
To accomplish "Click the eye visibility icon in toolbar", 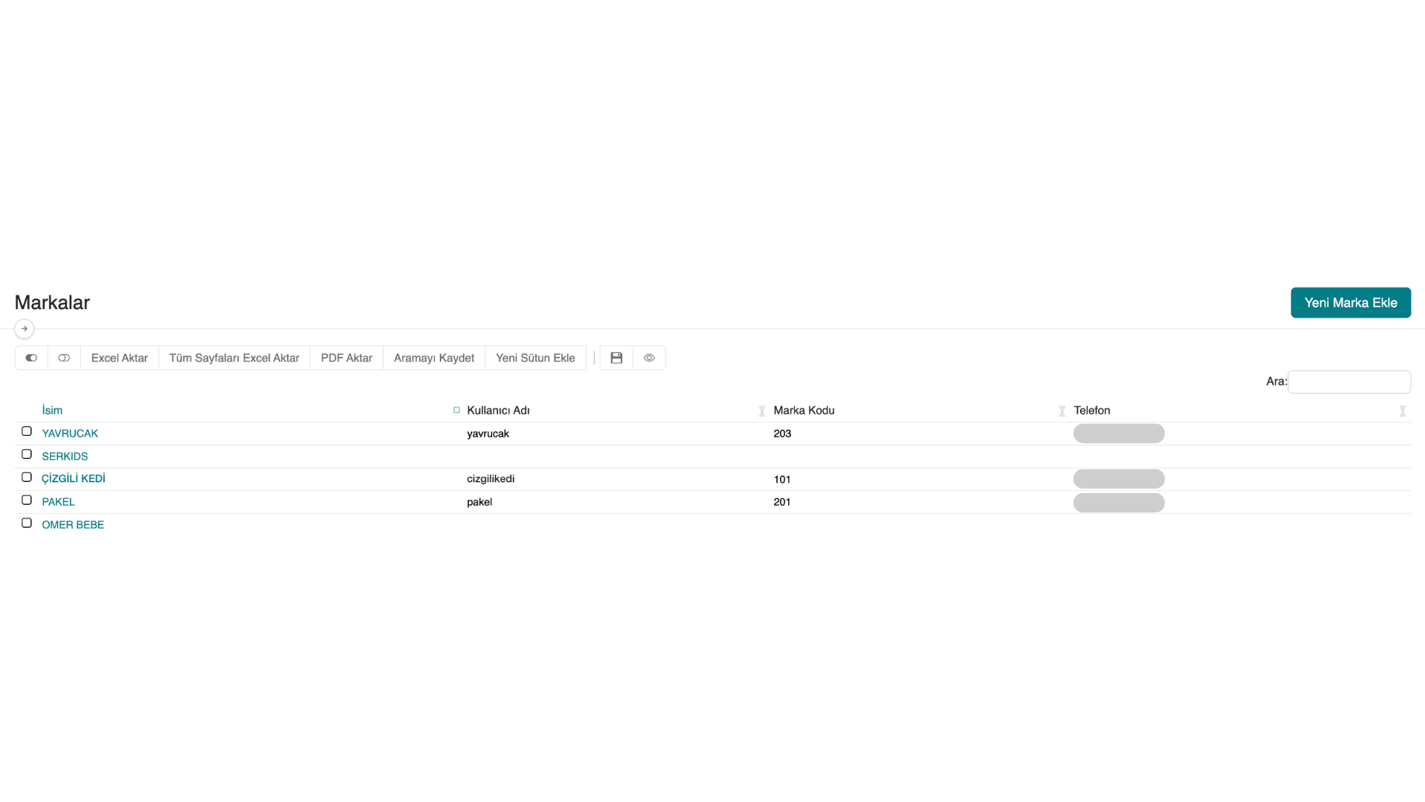I will tap(649, 358).
